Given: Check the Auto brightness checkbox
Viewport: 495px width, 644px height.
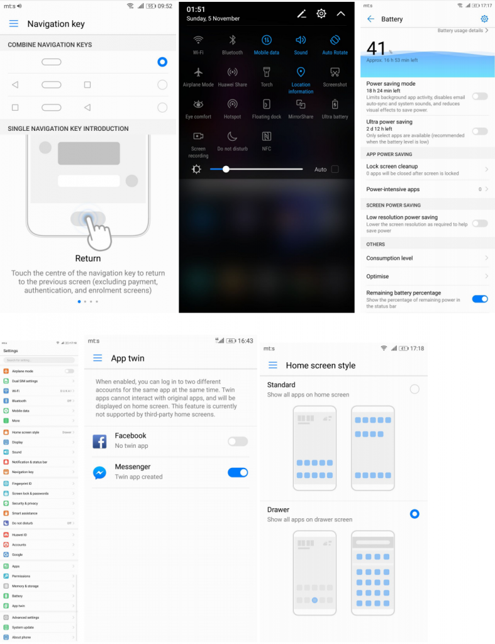Looking at the screenshot, I should [x=335, y=169].
